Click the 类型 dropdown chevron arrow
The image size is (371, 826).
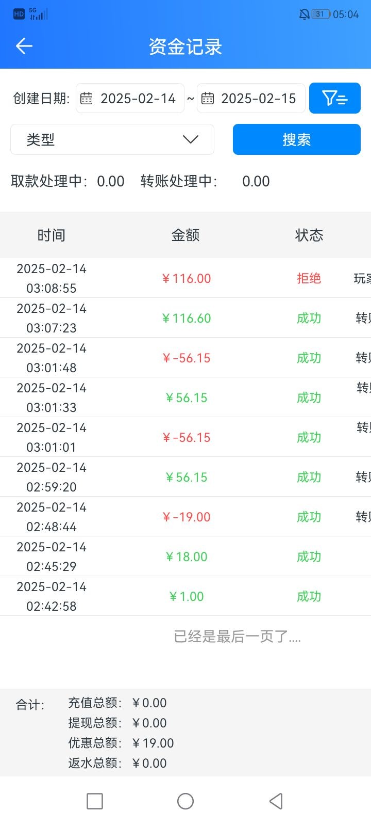191,139
